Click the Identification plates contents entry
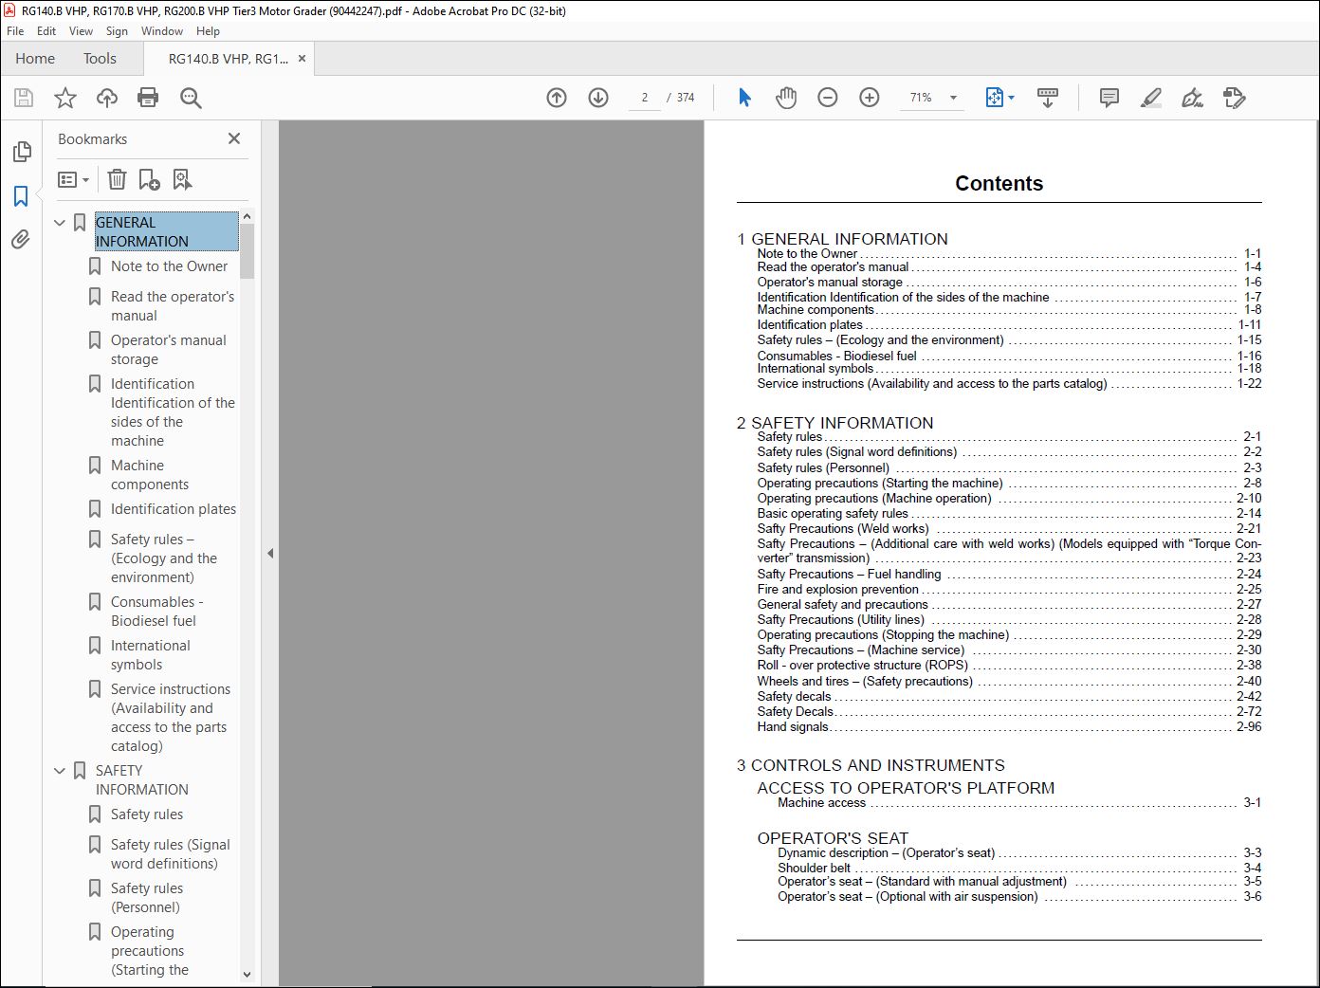 (1009, 325)
